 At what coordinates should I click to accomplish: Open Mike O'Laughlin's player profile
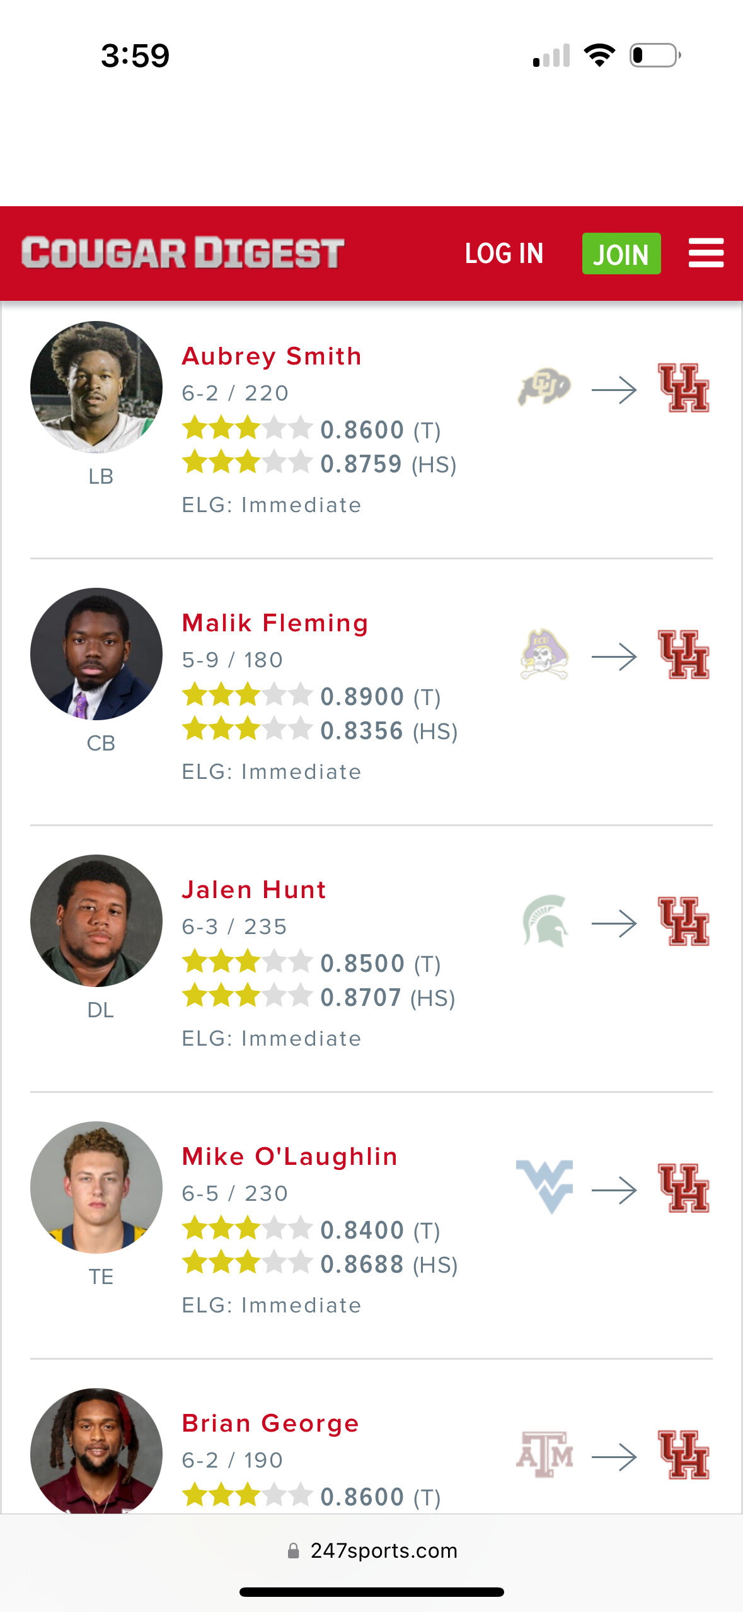pos(290,1157)
